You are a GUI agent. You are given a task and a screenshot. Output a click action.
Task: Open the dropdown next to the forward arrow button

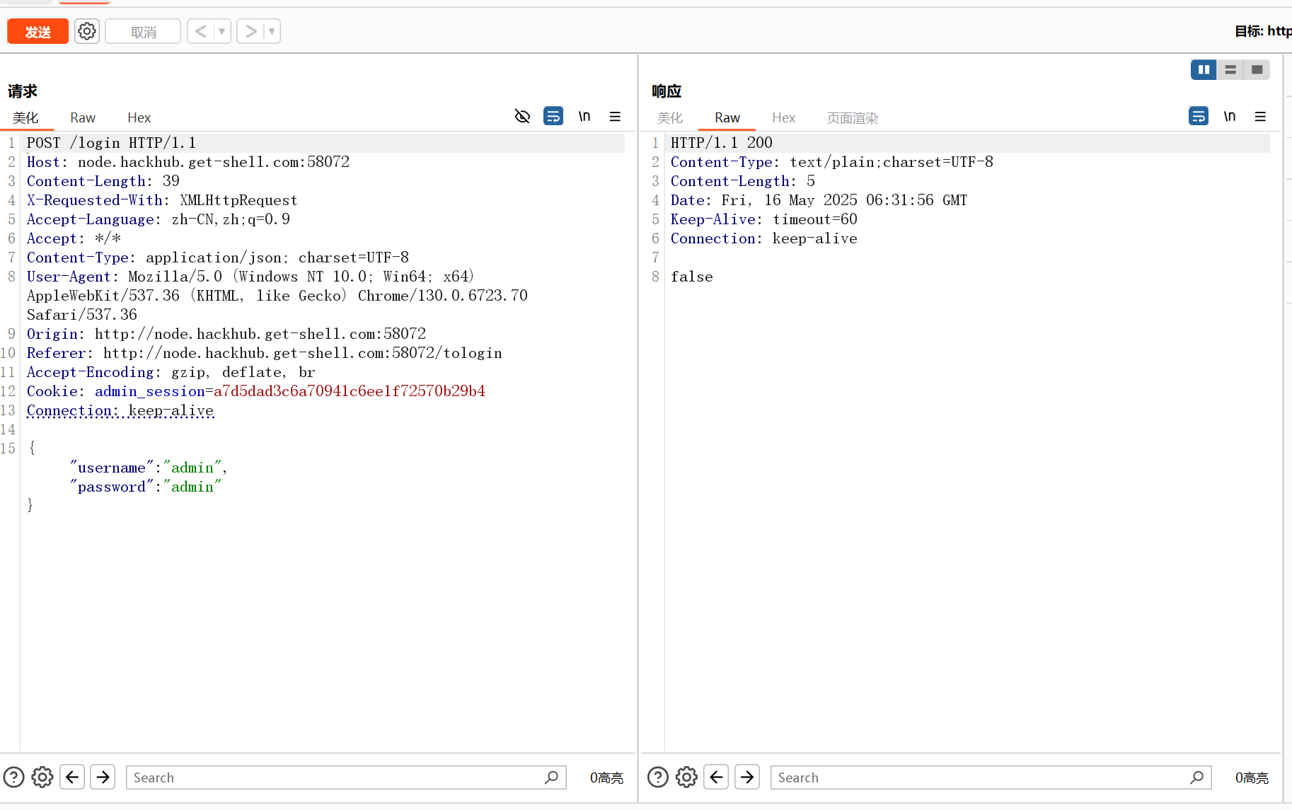270,31
